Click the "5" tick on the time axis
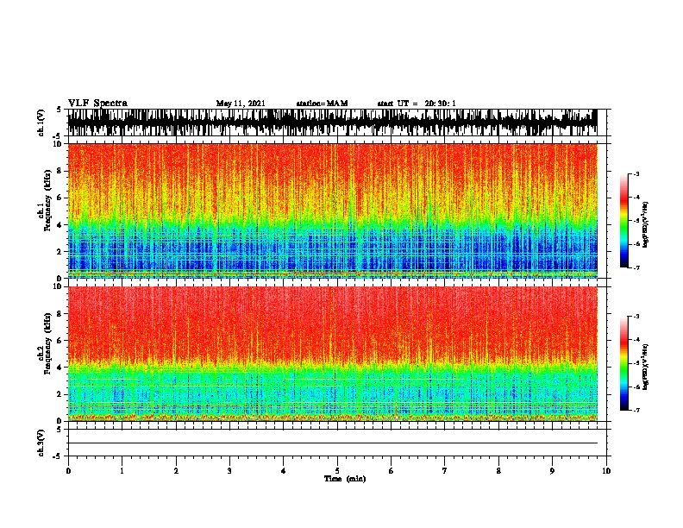683x528 pixels. [337, 471]
